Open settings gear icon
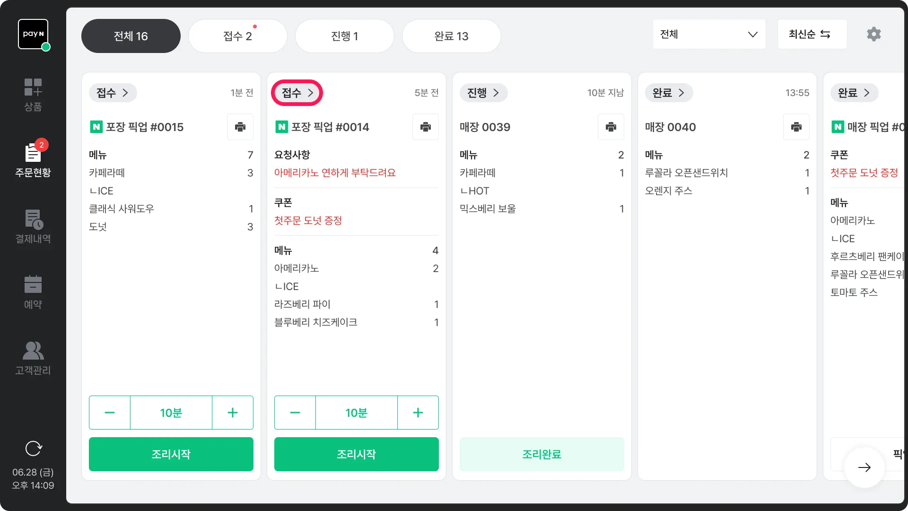Screen dimensions: 908x511 point(873,34)
